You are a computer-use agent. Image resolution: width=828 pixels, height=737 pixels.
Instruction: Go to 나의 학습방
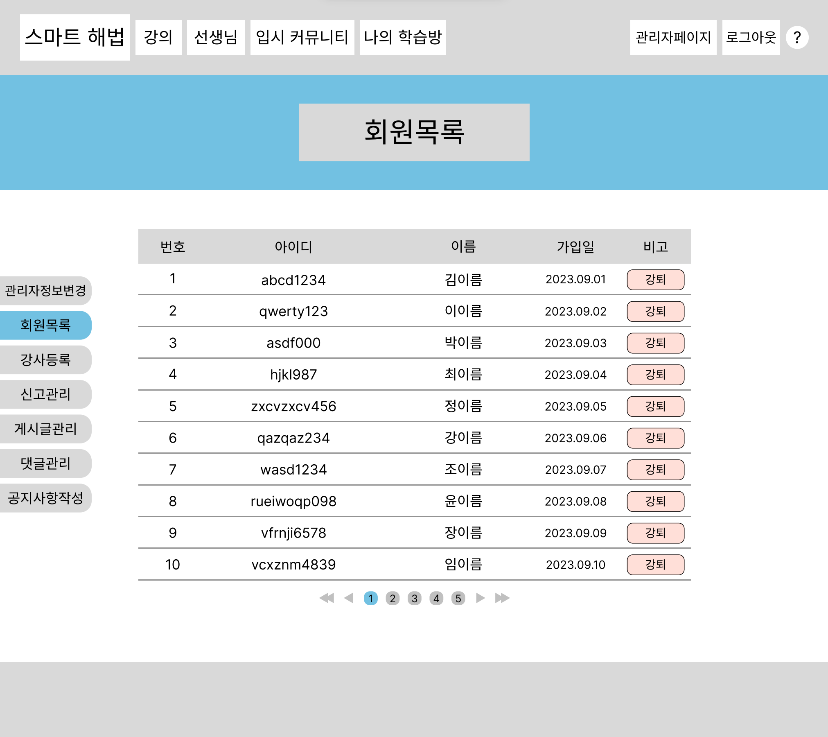click(403, 37)
